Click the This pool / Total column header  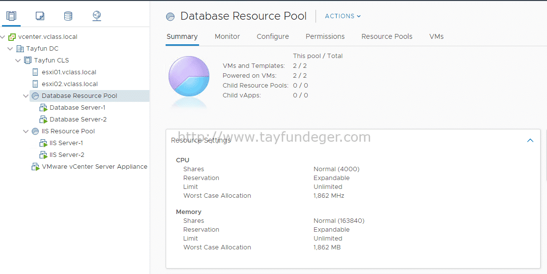[x=318, y=56]
